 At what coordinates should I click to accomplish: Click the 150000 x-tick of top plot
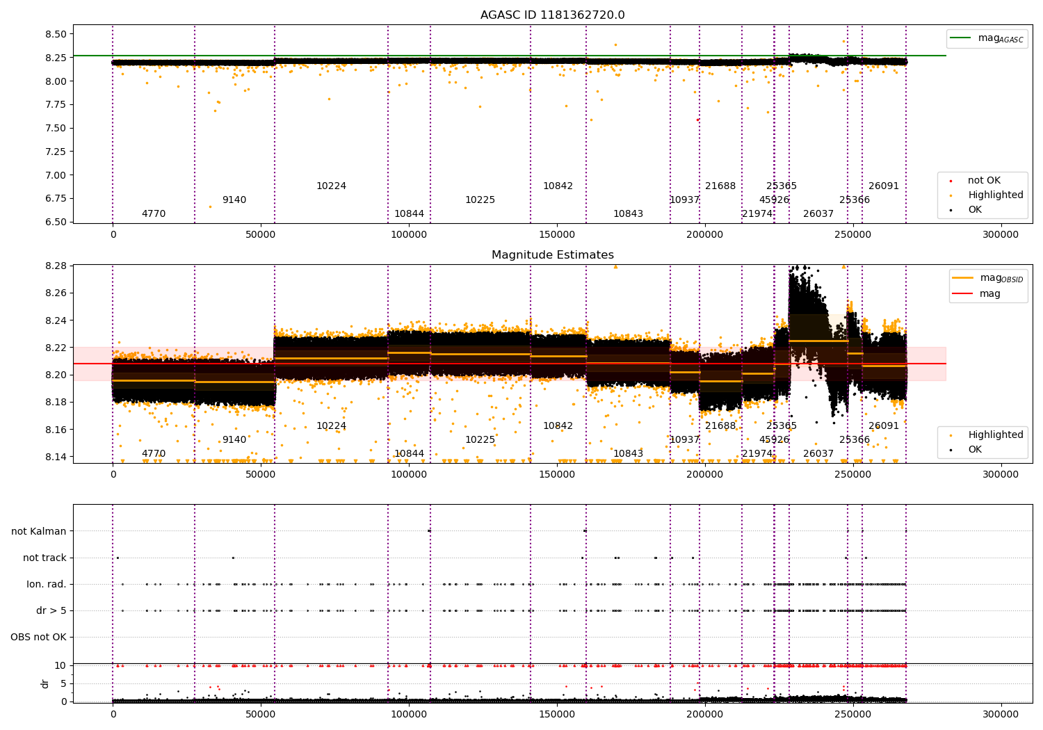[x=557, y=235]
